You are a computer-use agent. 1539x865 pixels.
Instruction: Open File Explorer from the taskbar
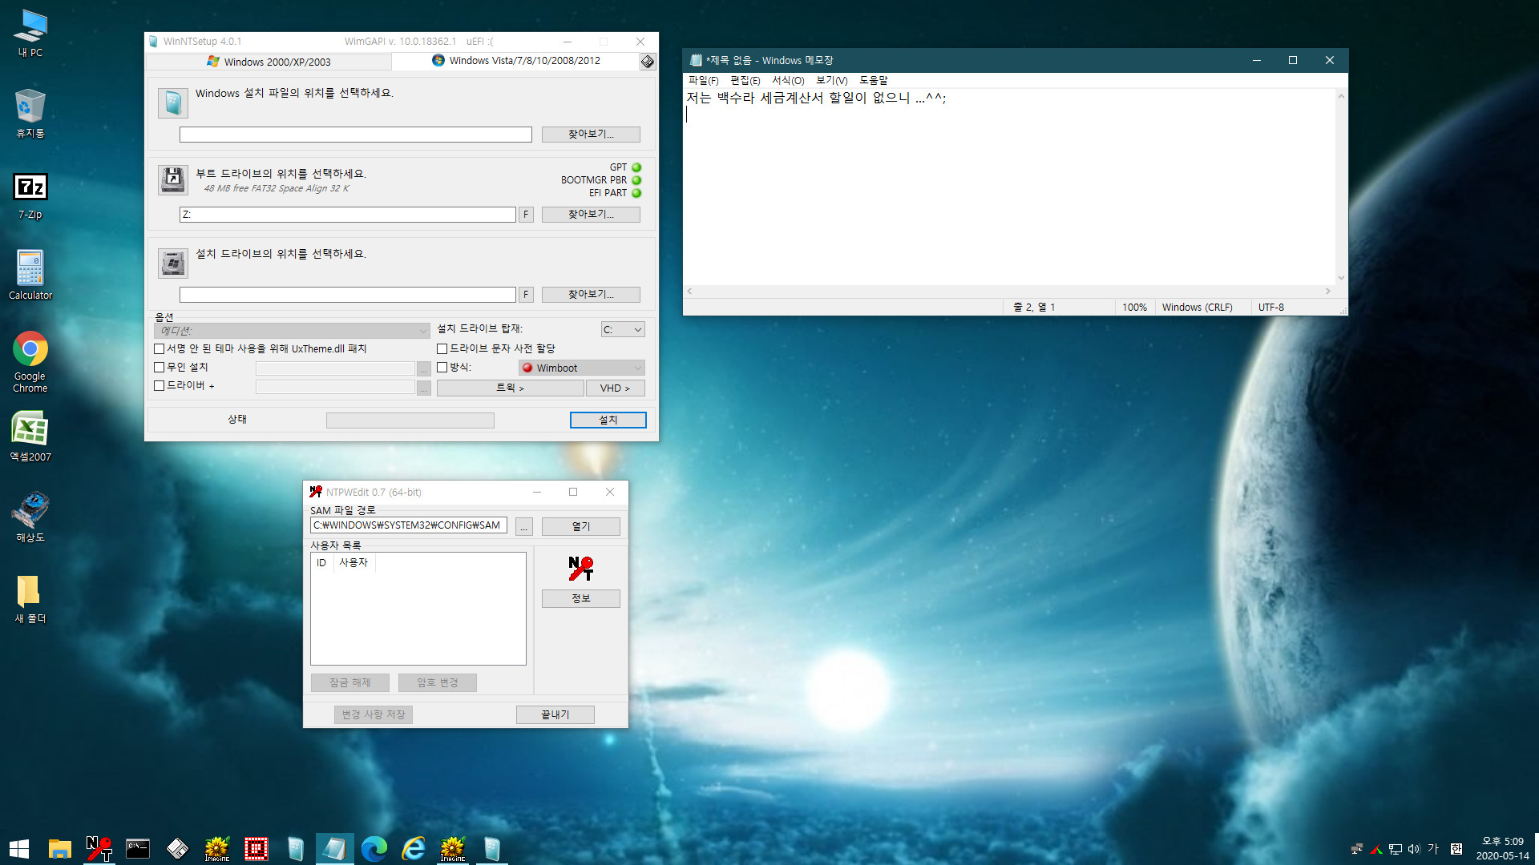(x=59, y=848)
